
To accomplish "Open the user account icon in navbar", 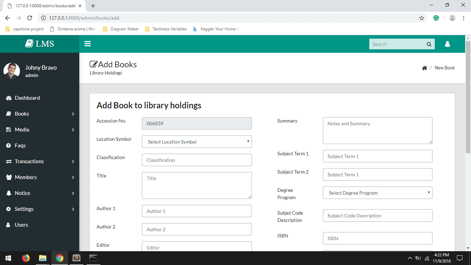I will tap(447, 44).
